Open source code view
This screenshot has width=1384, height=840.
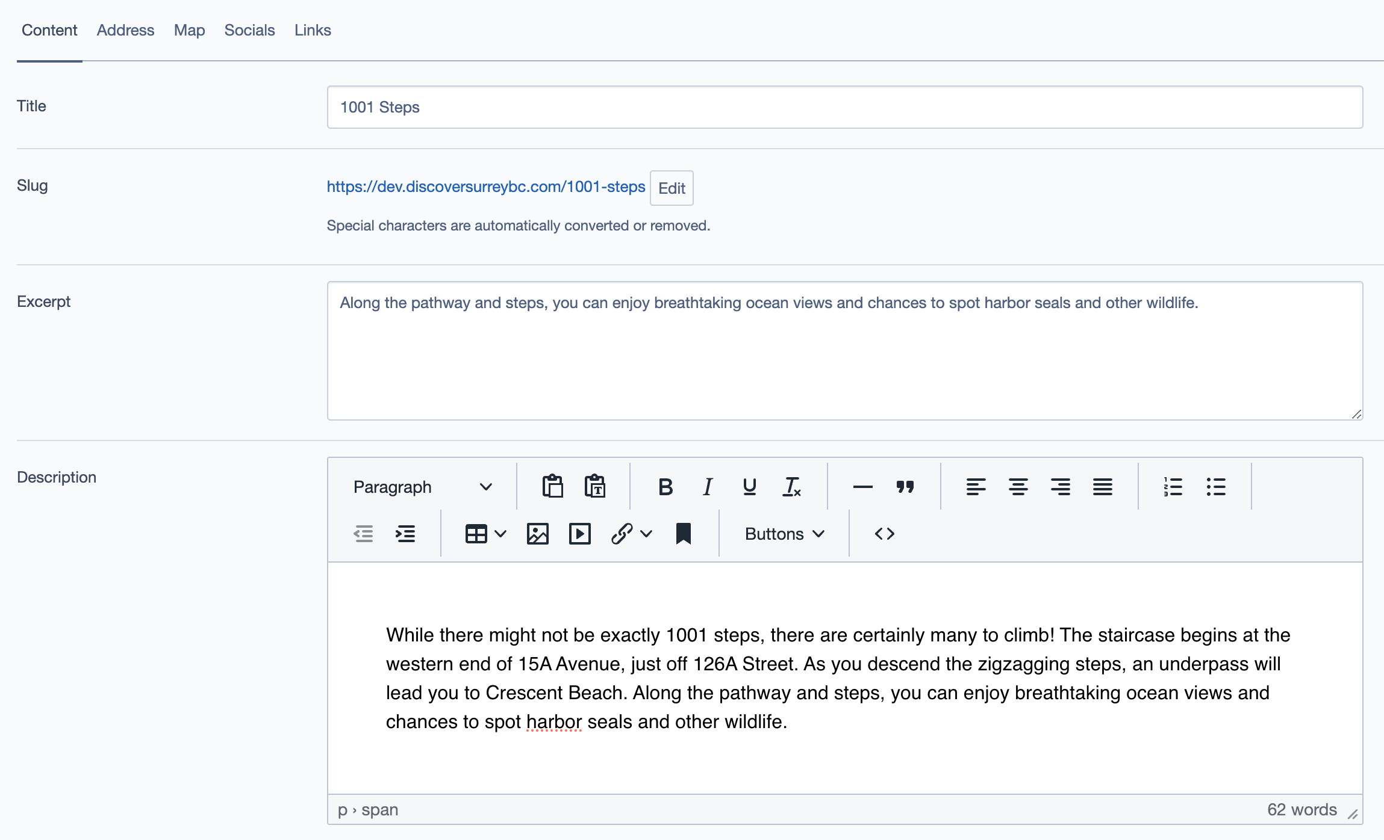pos(885,534)
